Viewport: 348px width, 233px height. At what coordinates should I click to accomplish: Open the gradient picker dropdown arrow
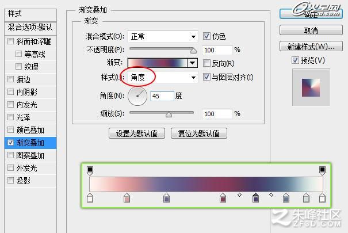point(193,63)
